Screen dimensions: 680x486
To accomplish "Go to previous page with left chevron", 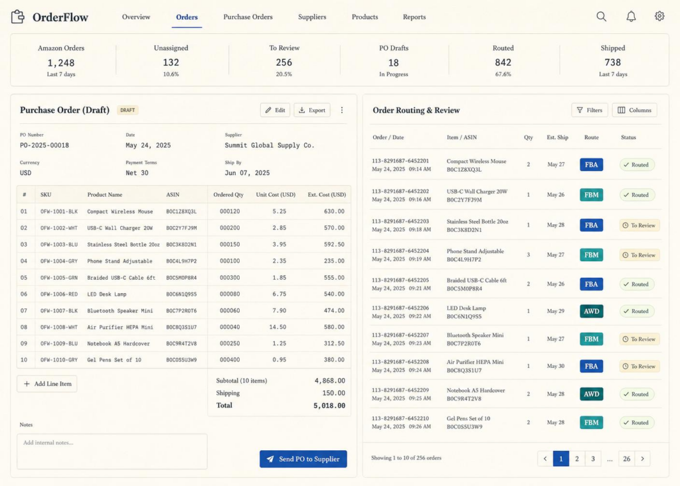I will [x=545, y=458].
